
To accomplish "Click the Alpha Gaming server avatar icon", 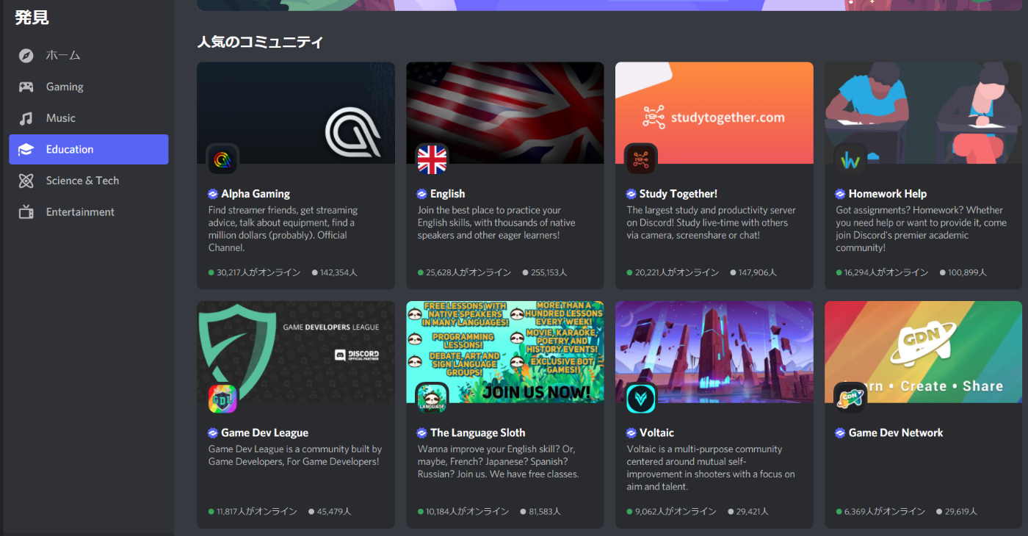I will point(222,159).
